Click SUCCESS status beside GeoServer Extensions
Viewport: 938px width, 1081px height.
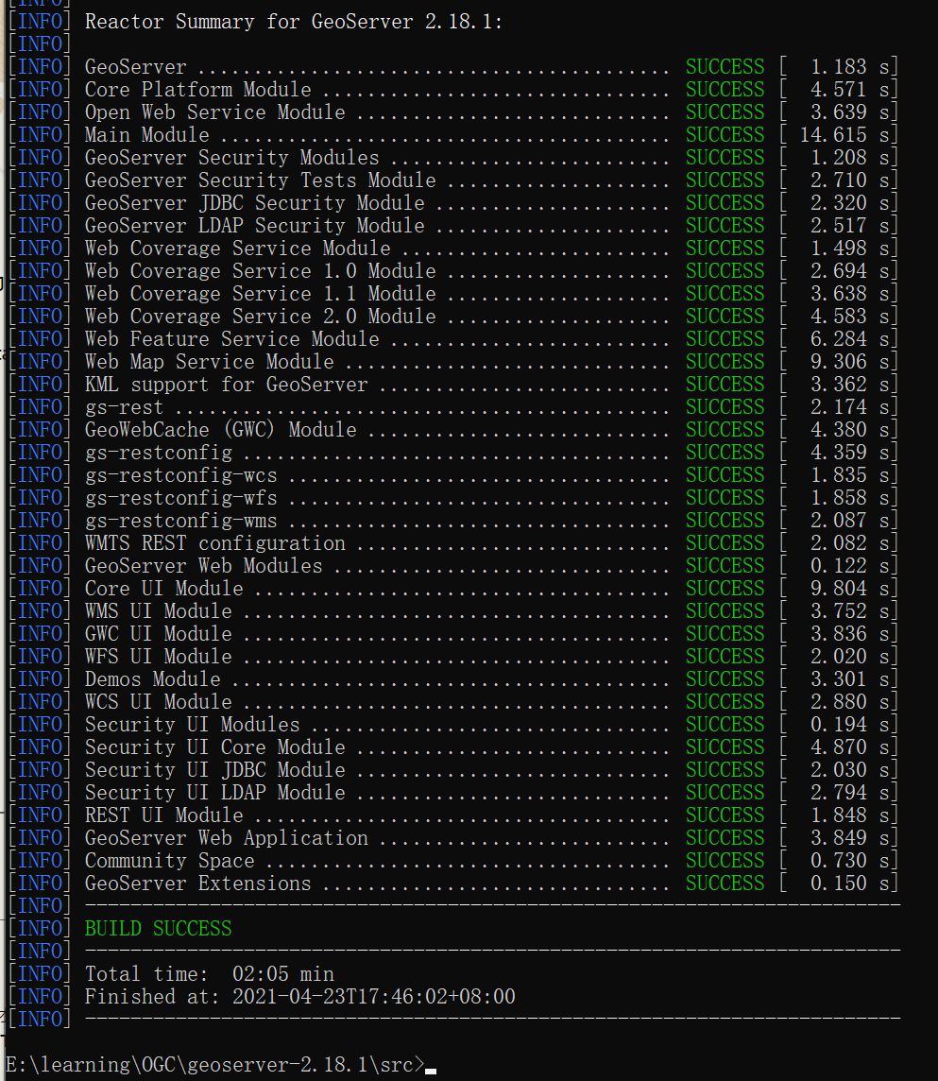click(x=725, y=884)
